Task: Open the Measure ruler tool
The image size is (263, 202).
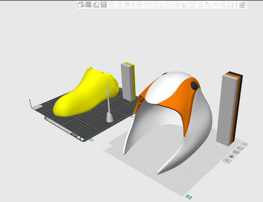Action: 216,5
